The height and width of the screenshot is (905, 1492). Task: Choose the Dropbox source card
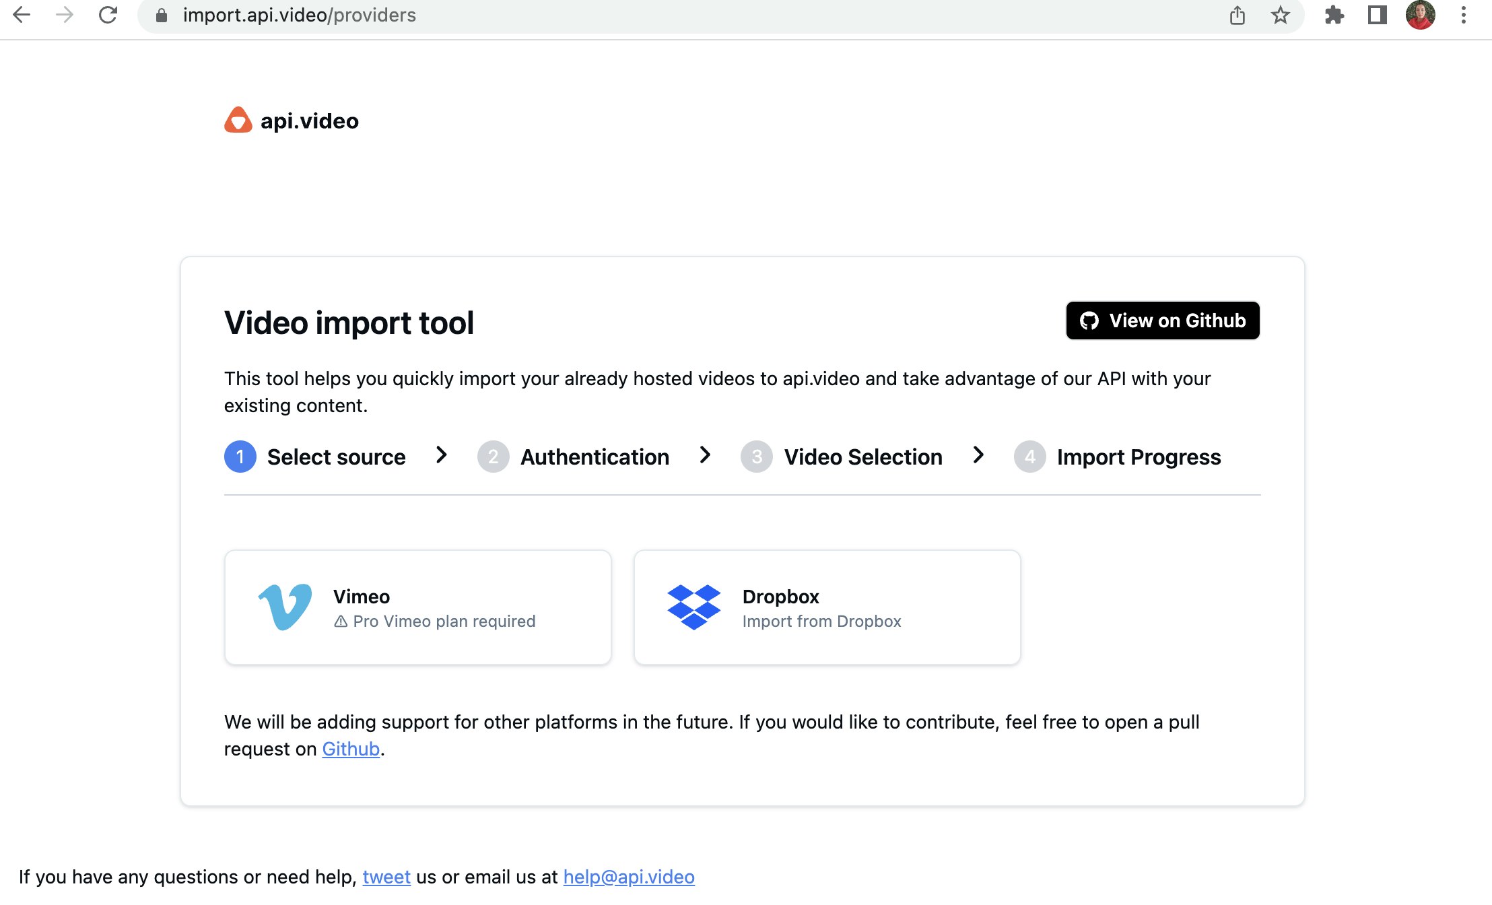point(827,607)
